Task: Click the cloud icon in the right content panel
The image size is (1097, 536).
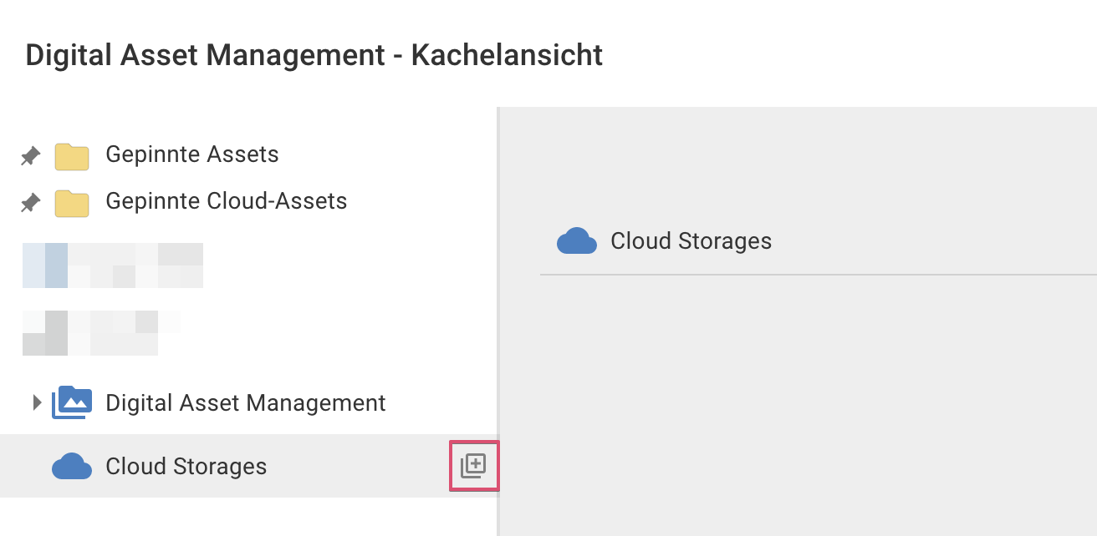Action: [x=577, y=241]
